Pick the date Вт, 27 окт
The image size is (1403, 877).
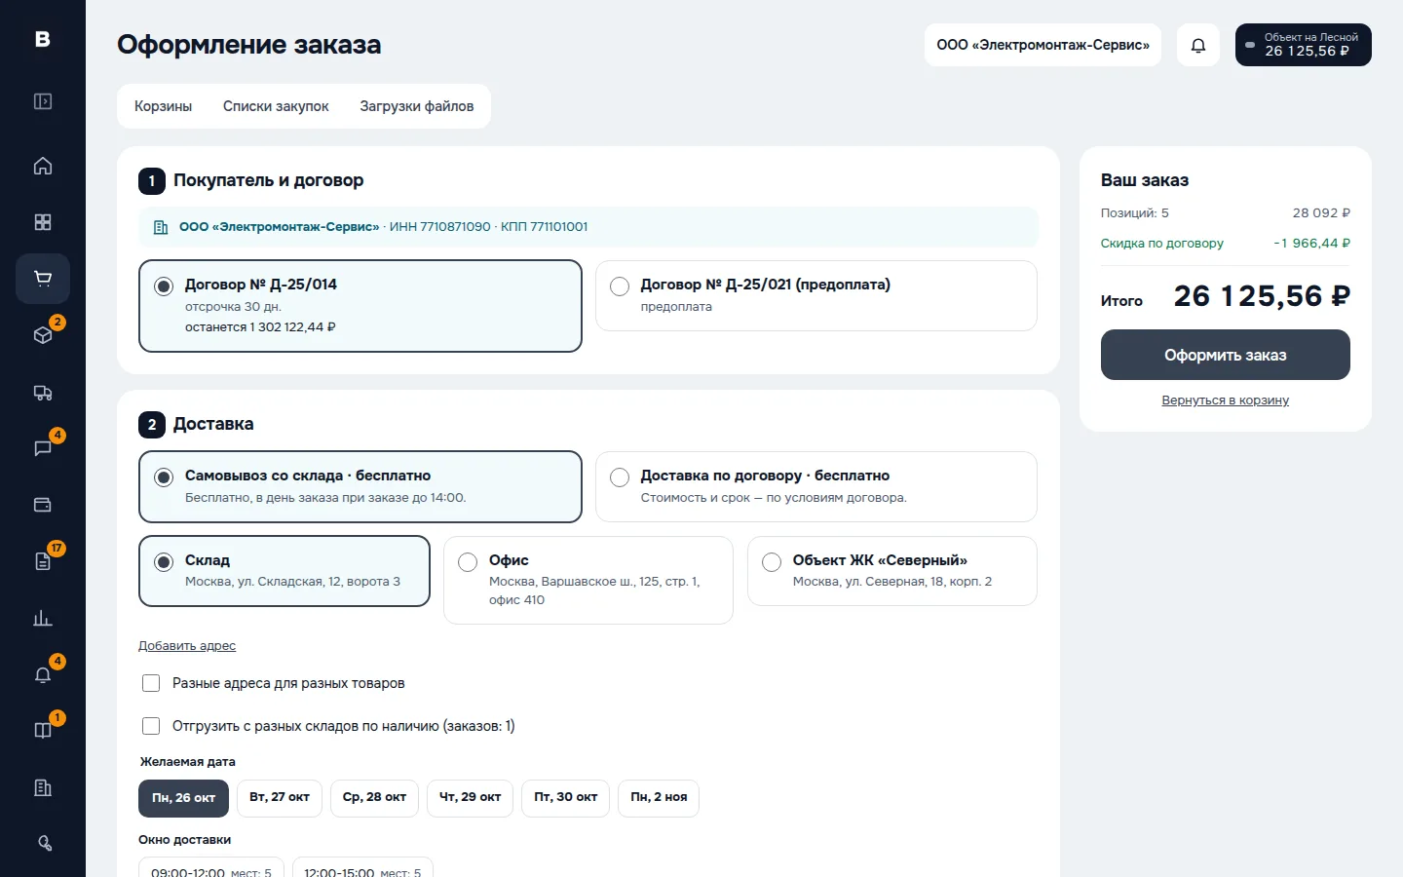[x=280, y=798]
